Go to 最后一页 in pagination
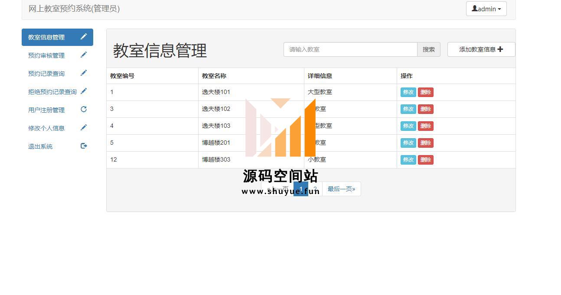 pos(341,189)
